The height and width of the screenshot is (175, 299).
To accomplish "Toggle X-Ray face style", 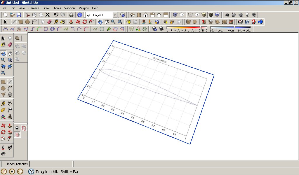I will (x=175, y=15).
